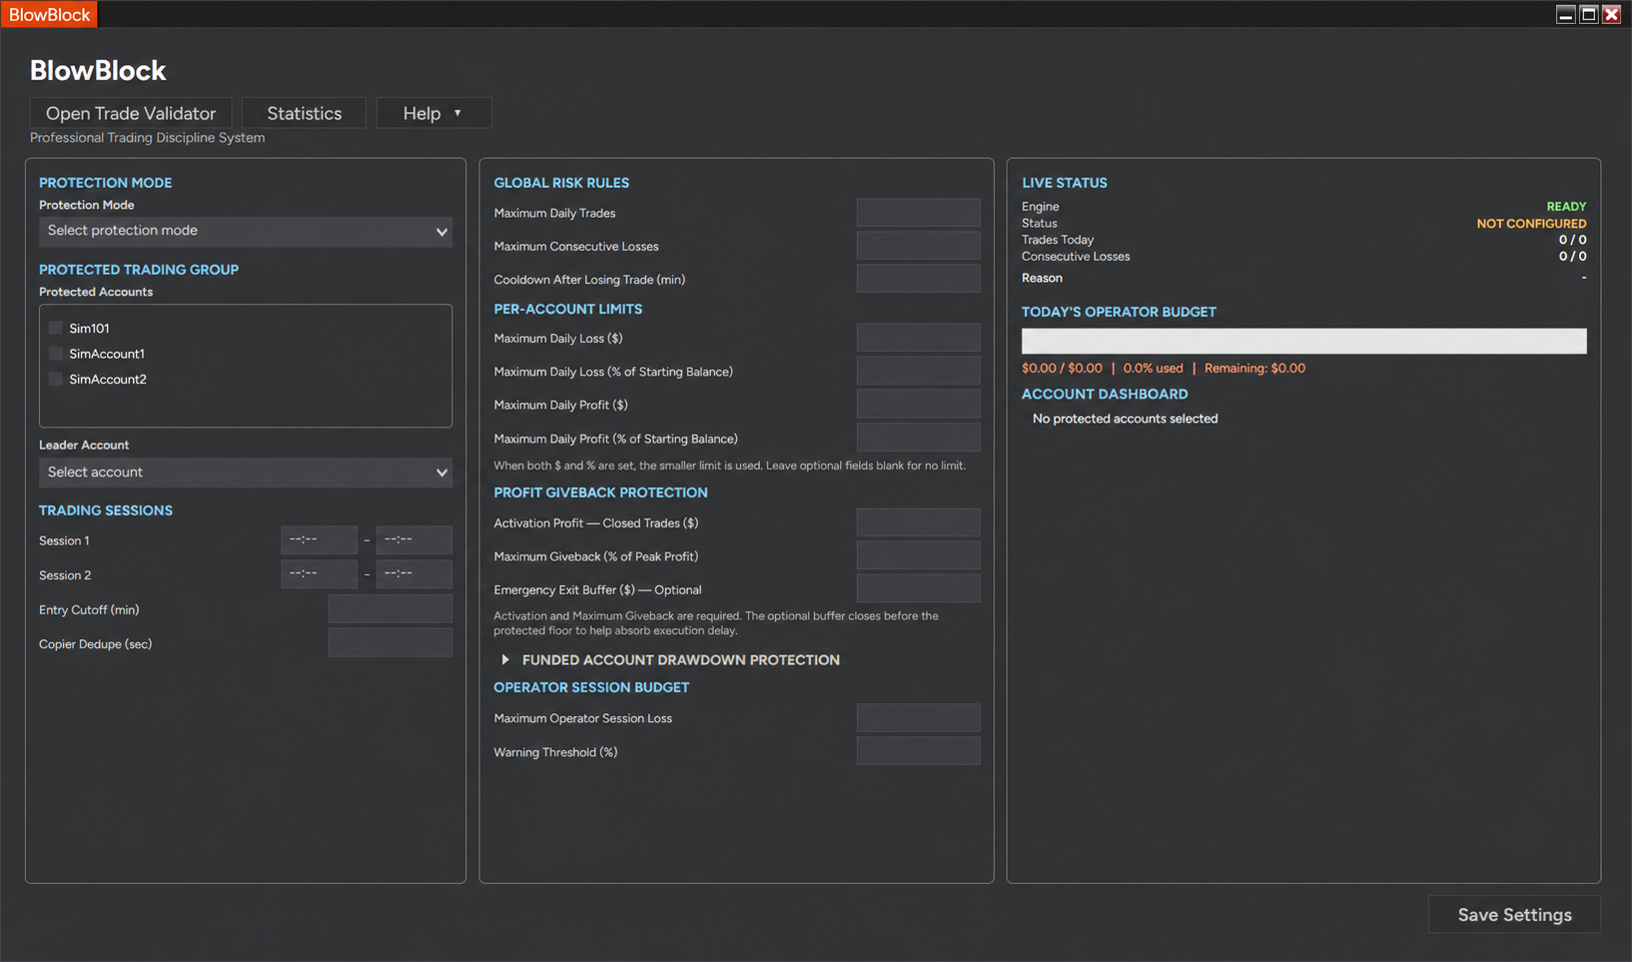This screenshot has width=1632, height=962.
Task: Click Cooldown After Losing Trade field
Action: tap(919, 279)
